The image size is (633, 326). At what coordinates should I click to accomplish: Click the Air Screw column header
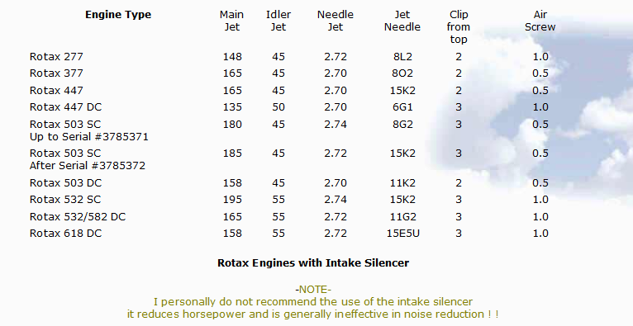(540, 21)
